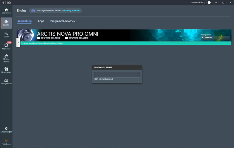The height and width of the screenshot is (148, 234).
Task: Click the 50% WIRD GELADEN text
Action: click(x=50, y=38)
